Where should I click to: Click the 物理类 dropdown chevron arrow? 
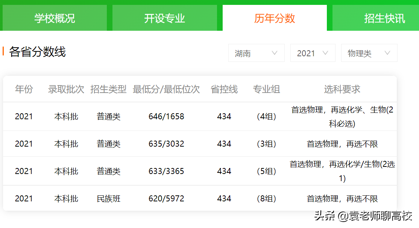tap(388, 52)
